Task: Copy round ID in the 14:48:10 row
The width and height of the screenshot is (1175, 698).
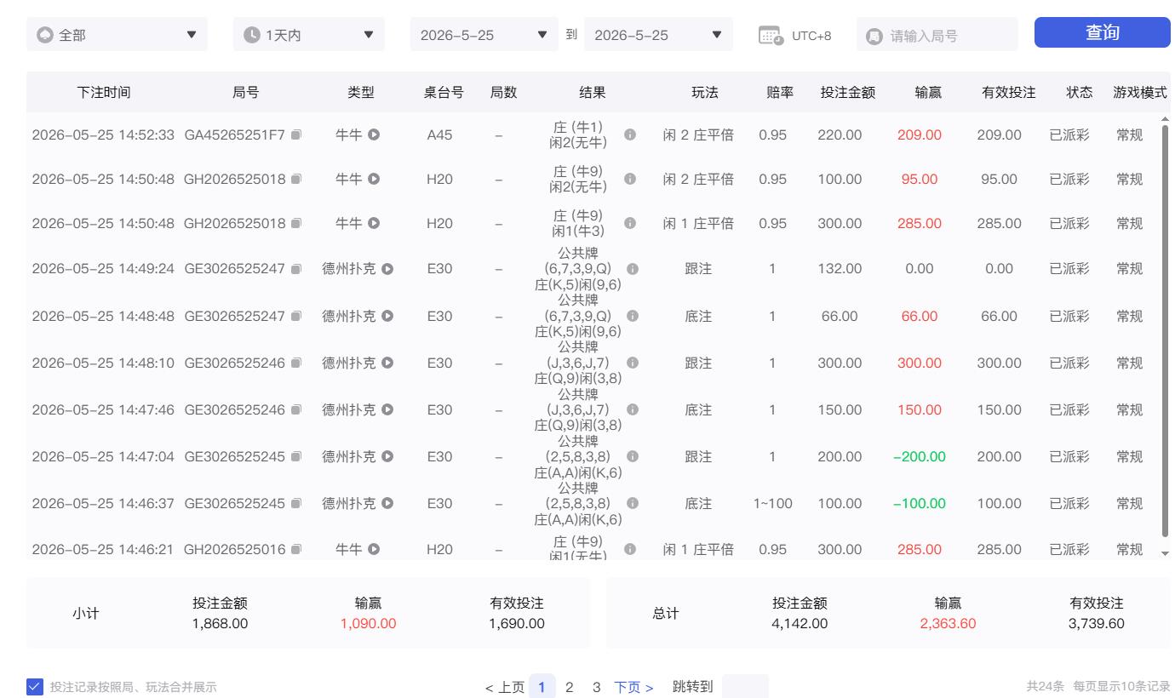Action: pyautogui.click(x=296, y=363)
